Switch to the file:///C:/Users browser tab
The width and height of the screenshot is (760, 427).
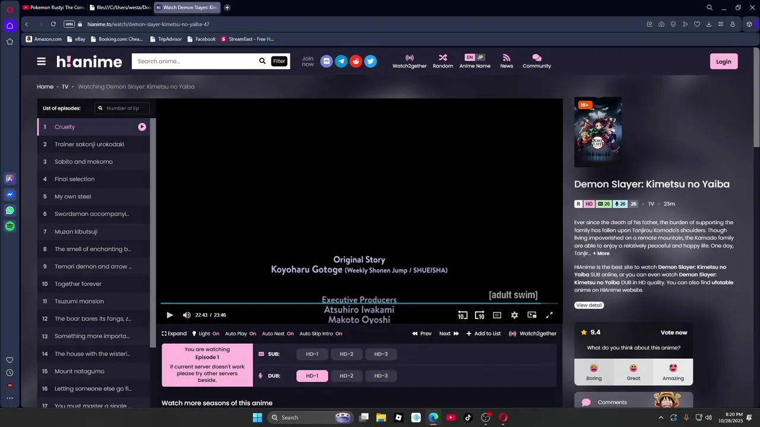[120, 8]
